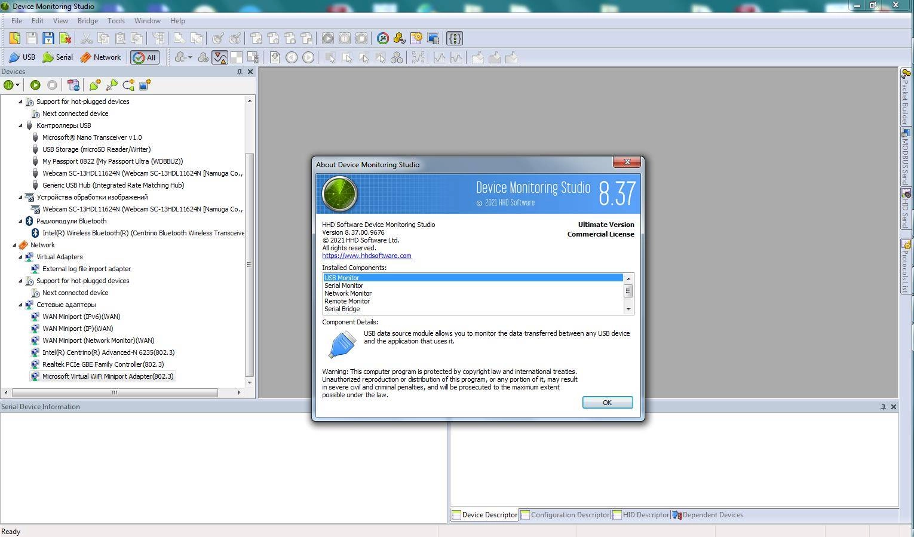
Task: Collapse the Контроллеры USB tree node
Action: tap(20, 125)
